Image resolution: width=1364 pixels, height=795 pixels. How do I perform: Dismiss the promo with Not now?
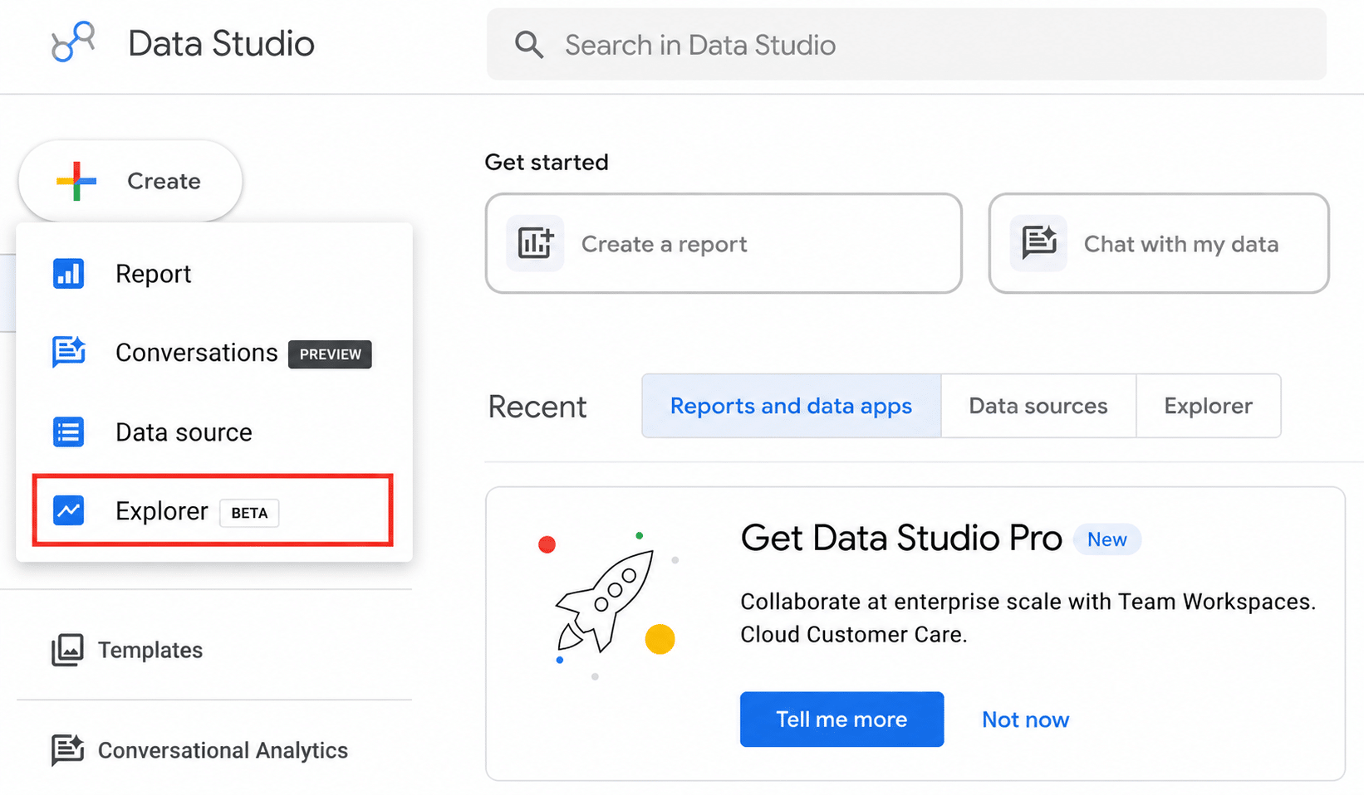point(1025,719)
